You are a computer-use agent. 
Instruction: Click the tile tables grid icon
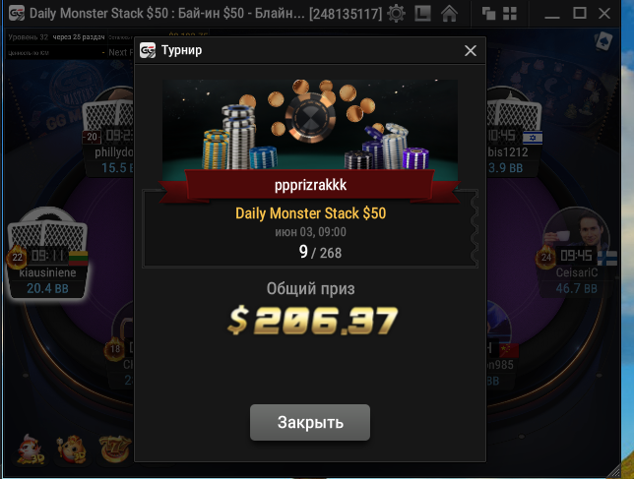(x=510, y=14)
